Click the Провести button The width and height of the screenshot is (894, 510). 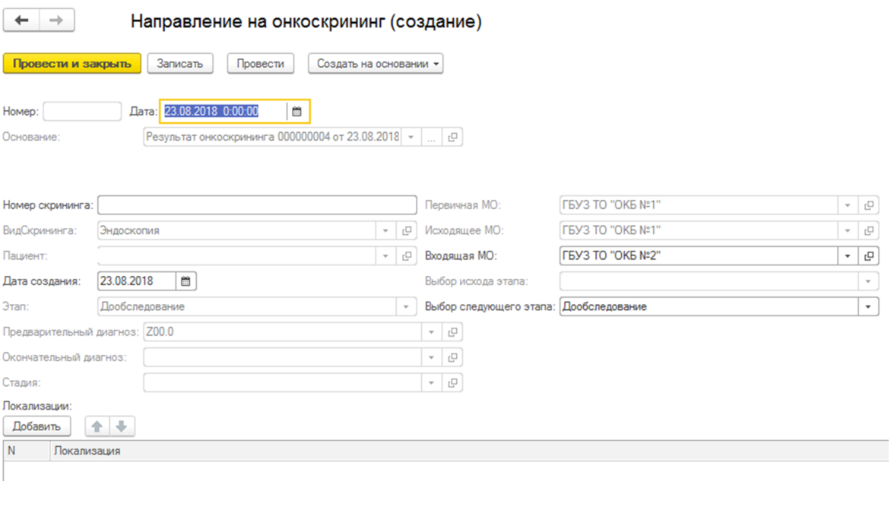(260, 64)
